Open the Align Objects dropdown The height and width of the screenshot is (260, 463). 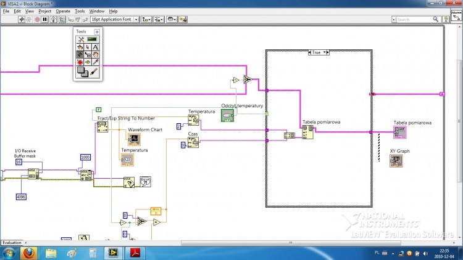pos(146,20)
